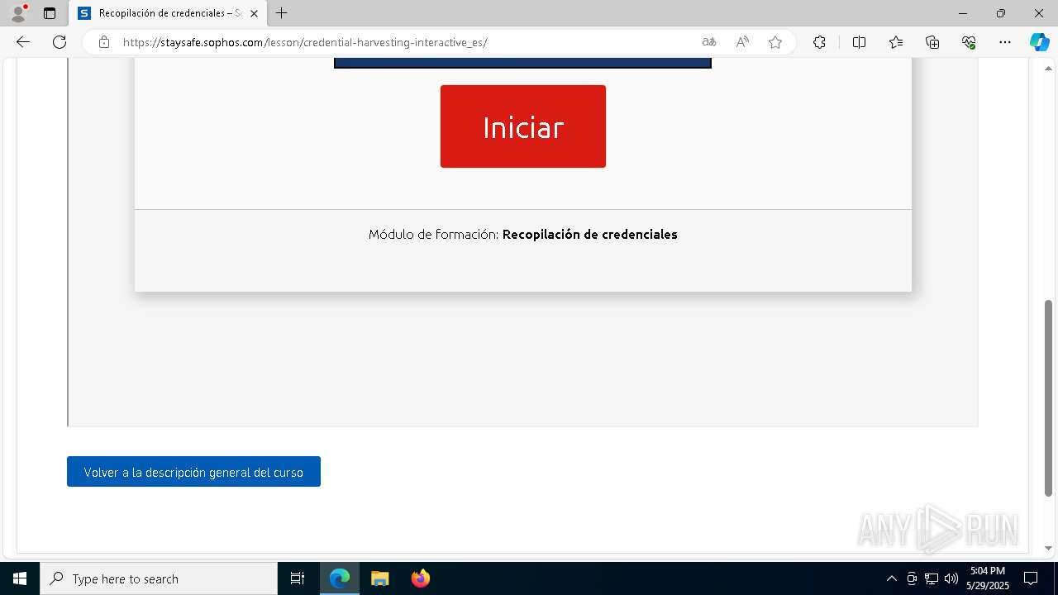This screenshot has width=1058, height=595.
Task: Click the red Iniciar button
Action: (523, 126)
